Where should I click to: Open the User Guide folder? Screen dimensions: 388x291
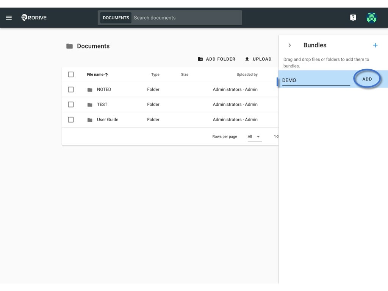click(x=108, y=119)
